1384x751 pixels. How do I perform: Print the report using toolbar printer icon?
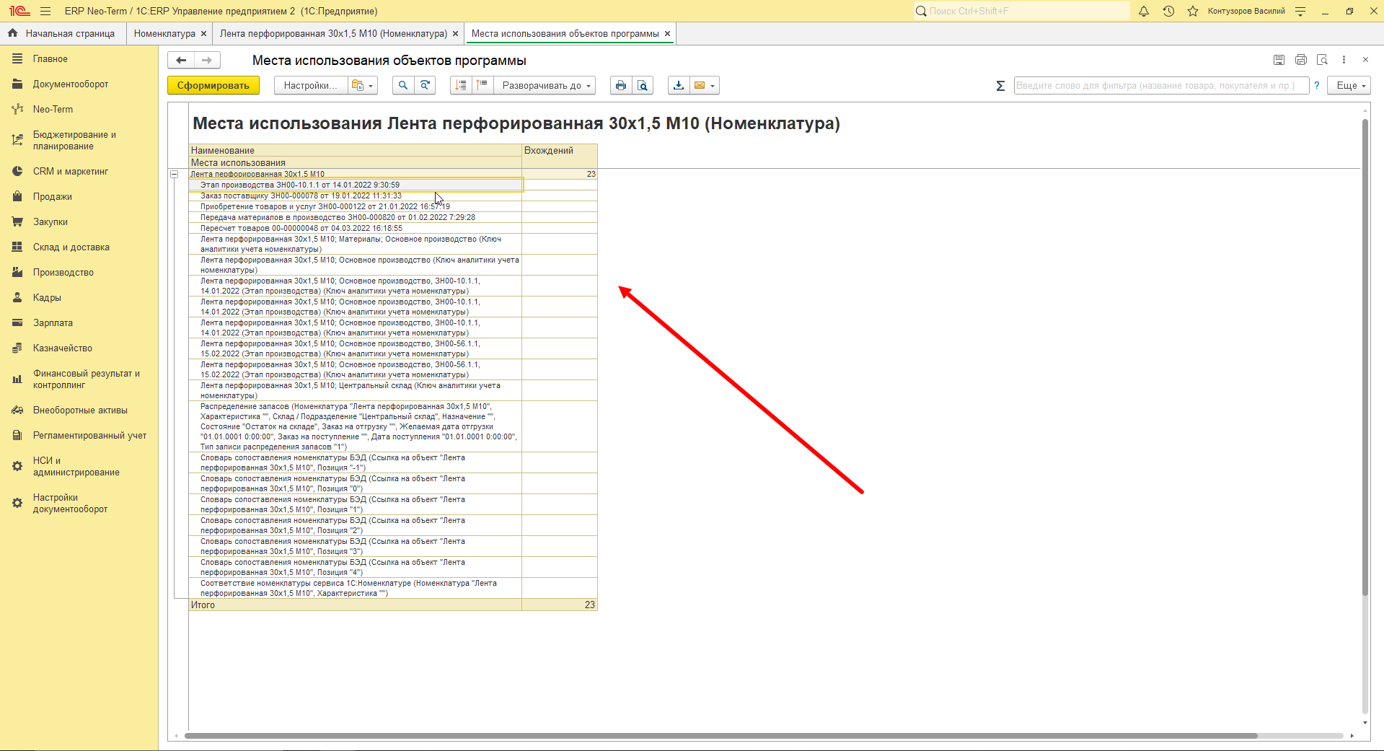click(621, 86)
